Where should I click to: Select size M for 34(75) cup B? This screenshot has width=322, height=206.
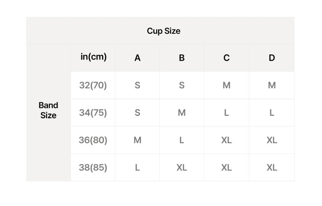coord(182,112)
